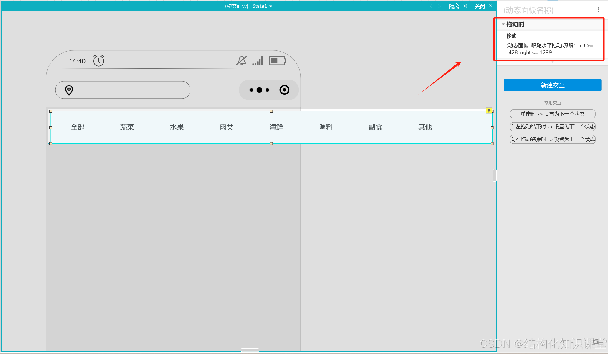Select the 水果 category label

point(177,127)
